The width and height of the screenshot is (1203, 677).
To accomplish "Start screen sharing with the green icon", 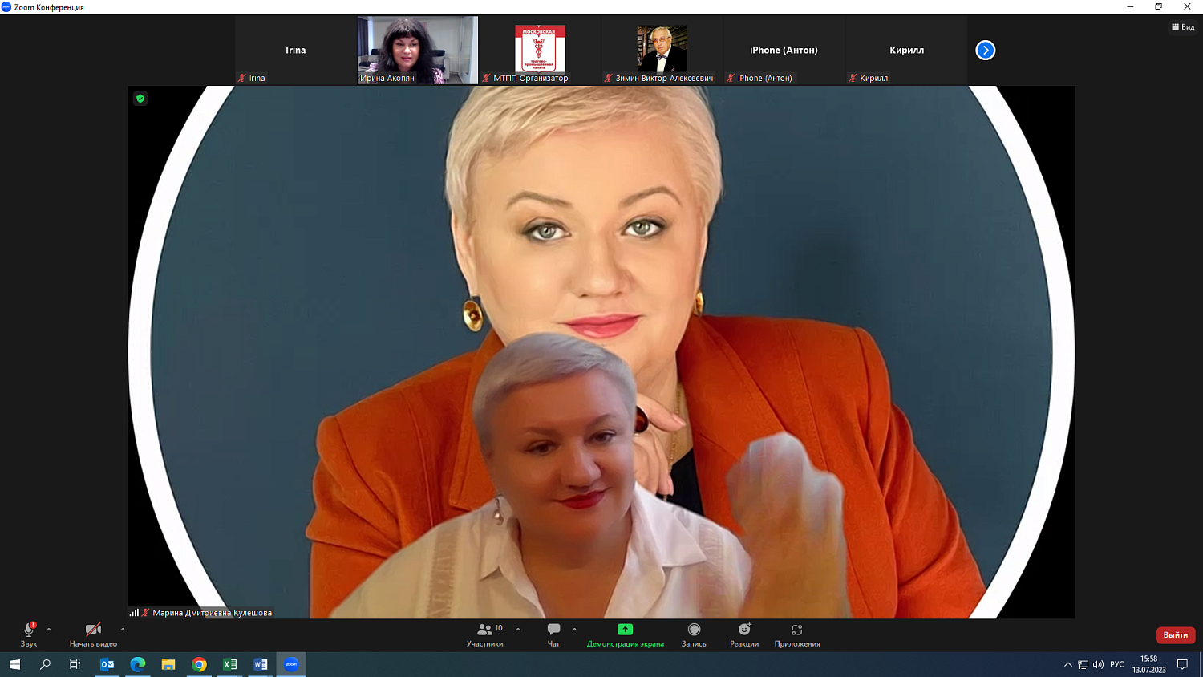I will tap(625, 630).
